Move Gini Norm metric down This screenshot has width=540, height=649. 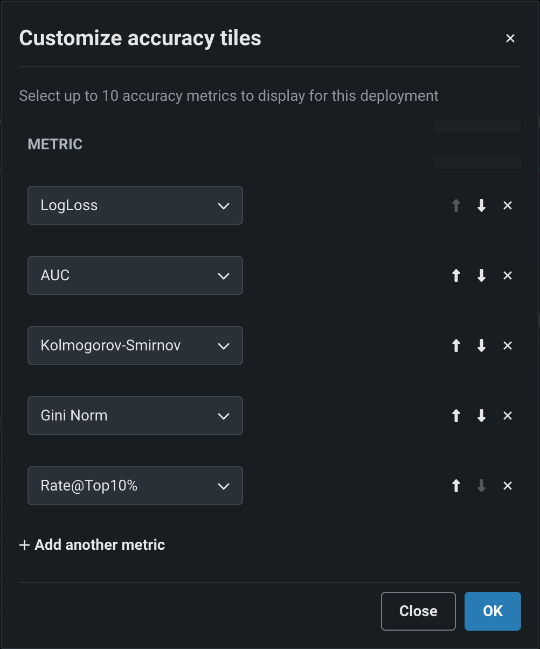click(x=482, y=416)
